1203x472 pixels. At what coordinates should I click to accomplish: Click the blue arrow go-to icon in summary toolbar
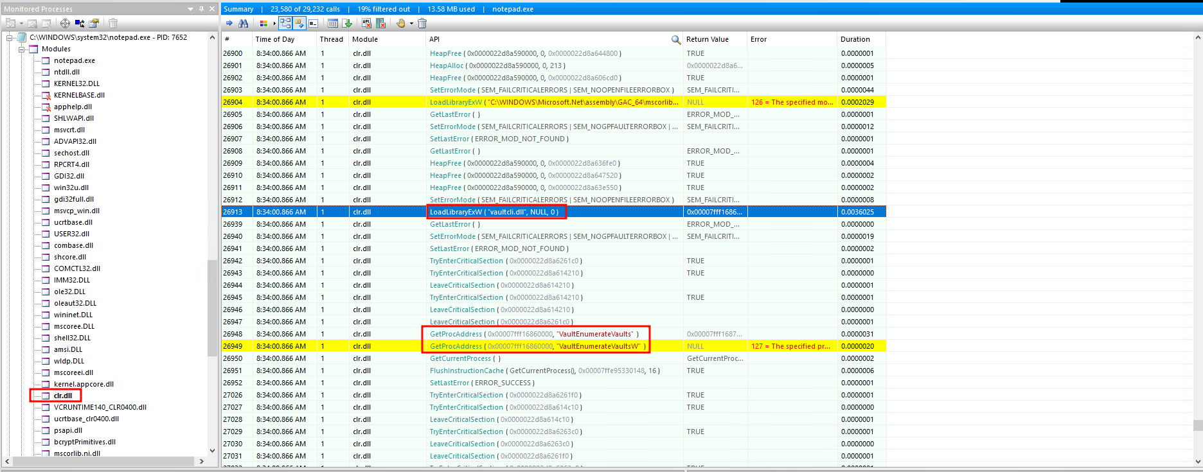pos(229,23)
